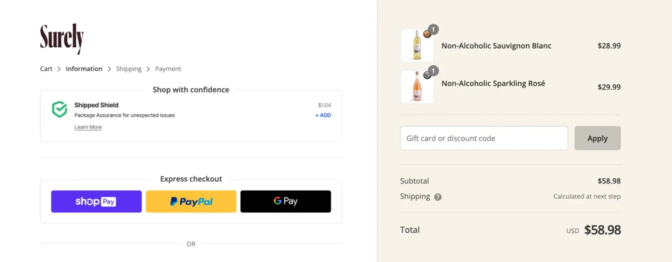The height and width of the screenshot is (262, 672).
Task: Click the Shipped Shield green checkmark icon
Action: 59,109
